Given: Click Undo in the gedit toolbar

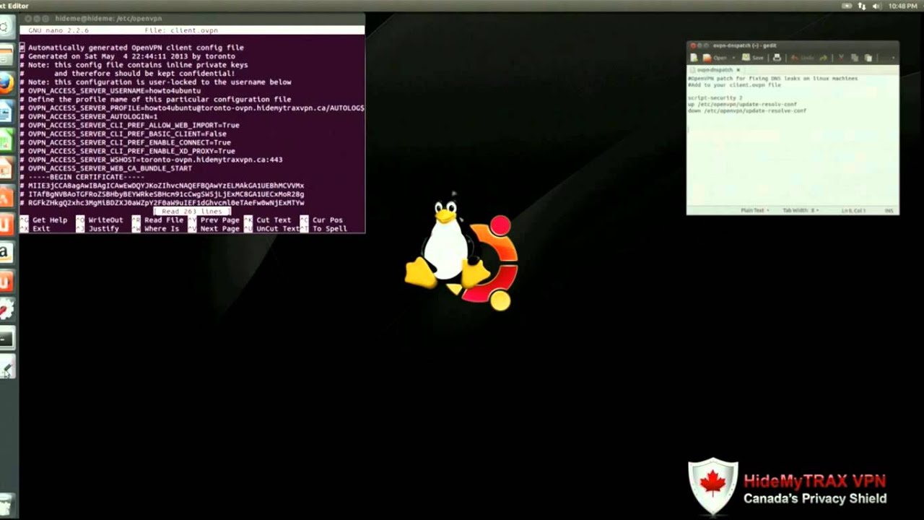Looking at the screenshot, I should pyautogui.click(x=803, y=58).
